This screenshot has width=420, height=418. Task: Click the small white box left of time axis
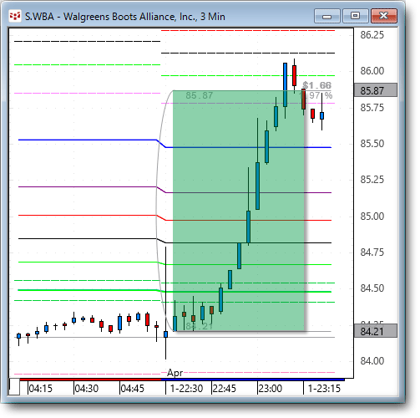pyautogui.click(x=14, y=386)
